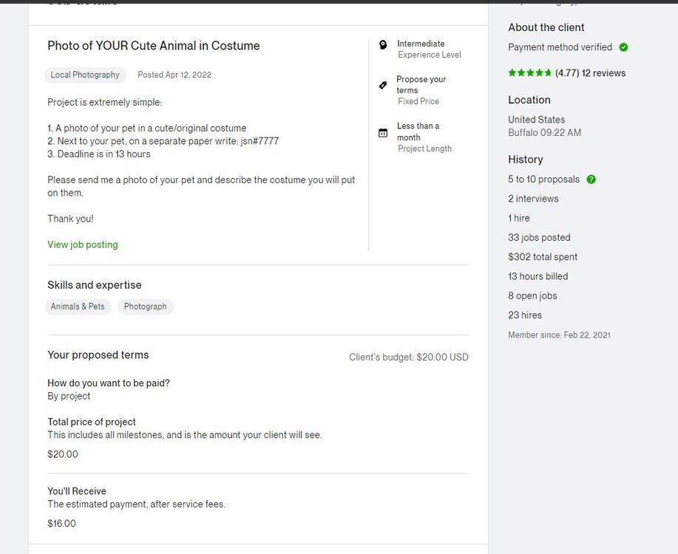Open the View job posting link
The width and height of the screenshot is (678, 554).
(83, 244)
